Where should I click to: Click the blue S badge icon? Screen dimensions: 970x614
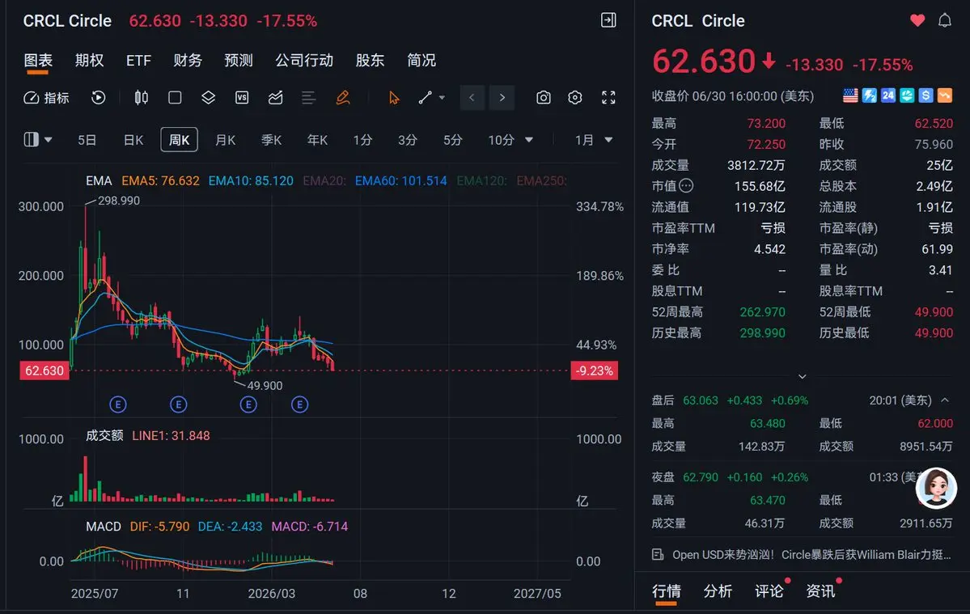(926, 95)
